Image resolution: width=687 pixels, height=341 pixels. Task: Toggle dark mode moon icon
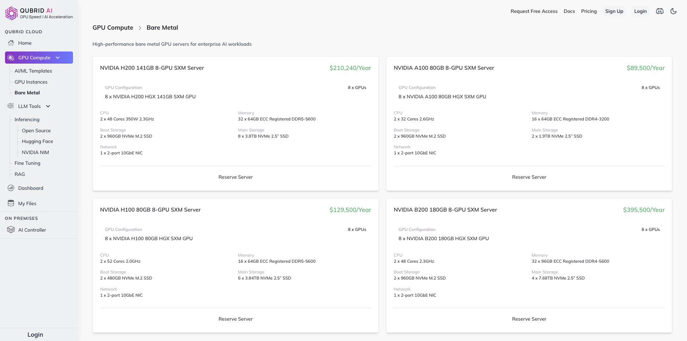(673, 11)
